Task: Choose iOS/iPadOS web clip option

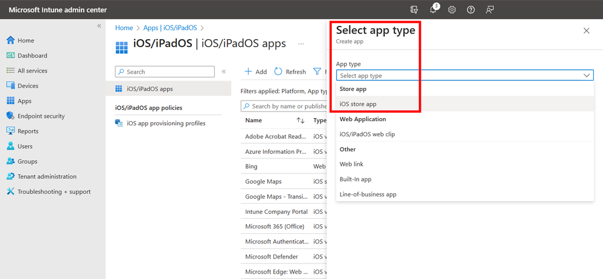Action: [x=465, y=134]
